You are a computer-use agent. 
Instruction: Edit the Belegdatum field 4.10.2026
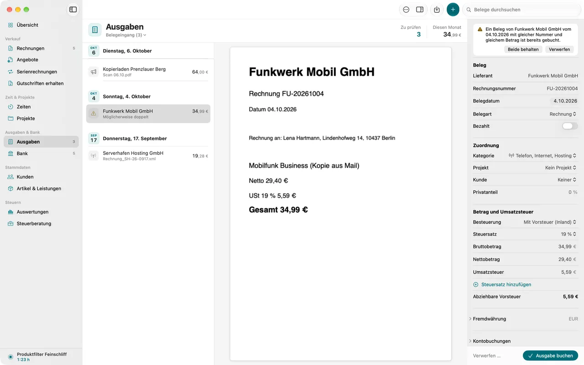pos(565,101)
